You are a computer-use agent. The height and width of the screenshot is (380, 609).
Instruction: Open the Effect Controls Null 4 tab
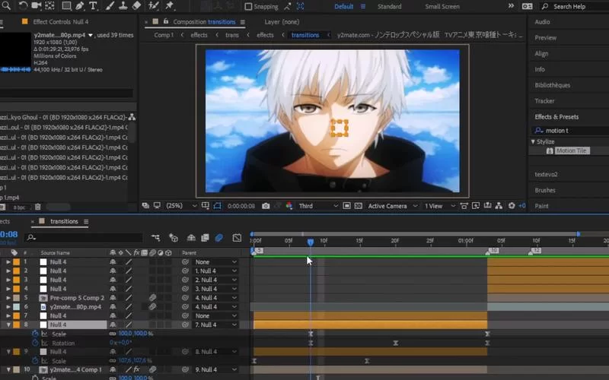coord(61,22)
